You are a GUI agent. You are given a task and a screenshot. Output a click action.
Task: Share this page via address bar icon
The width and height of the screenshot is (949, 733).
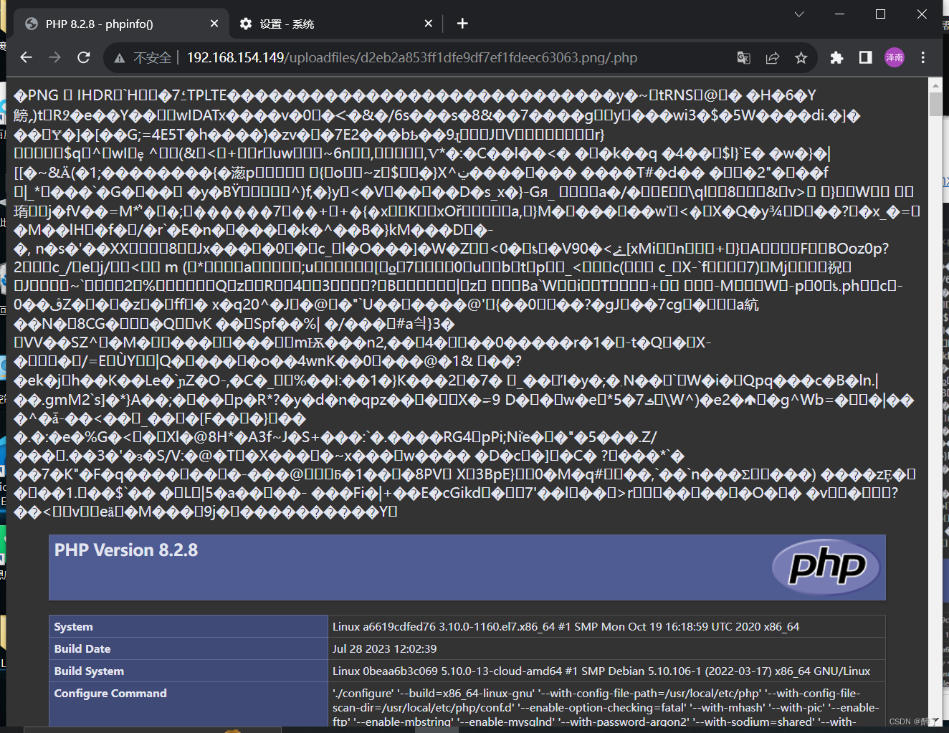(773, 58)
